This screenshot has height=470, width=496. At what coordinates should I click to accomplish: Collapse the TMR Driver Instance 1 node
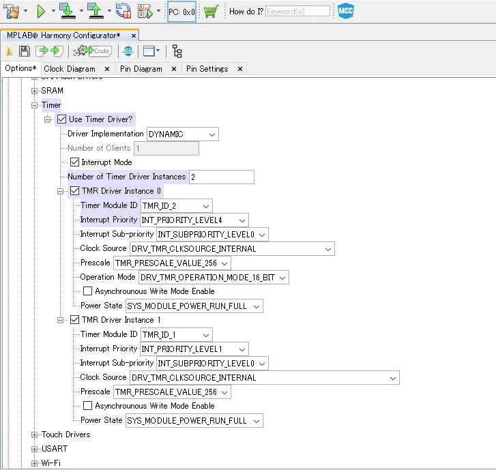pyautogui.click(x=61, y=320)
